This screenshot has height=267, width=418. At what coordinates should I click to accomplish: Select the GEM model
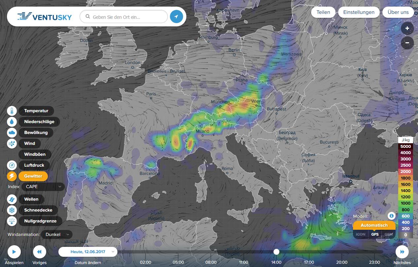[389, 234]
